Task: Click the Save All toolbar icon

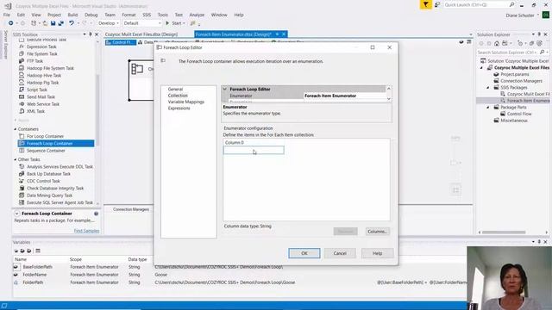Action: point(61,23)
